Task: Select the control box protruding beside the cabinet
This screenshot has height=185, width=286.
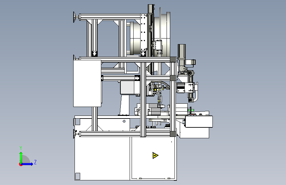Action: coord(199,121)
